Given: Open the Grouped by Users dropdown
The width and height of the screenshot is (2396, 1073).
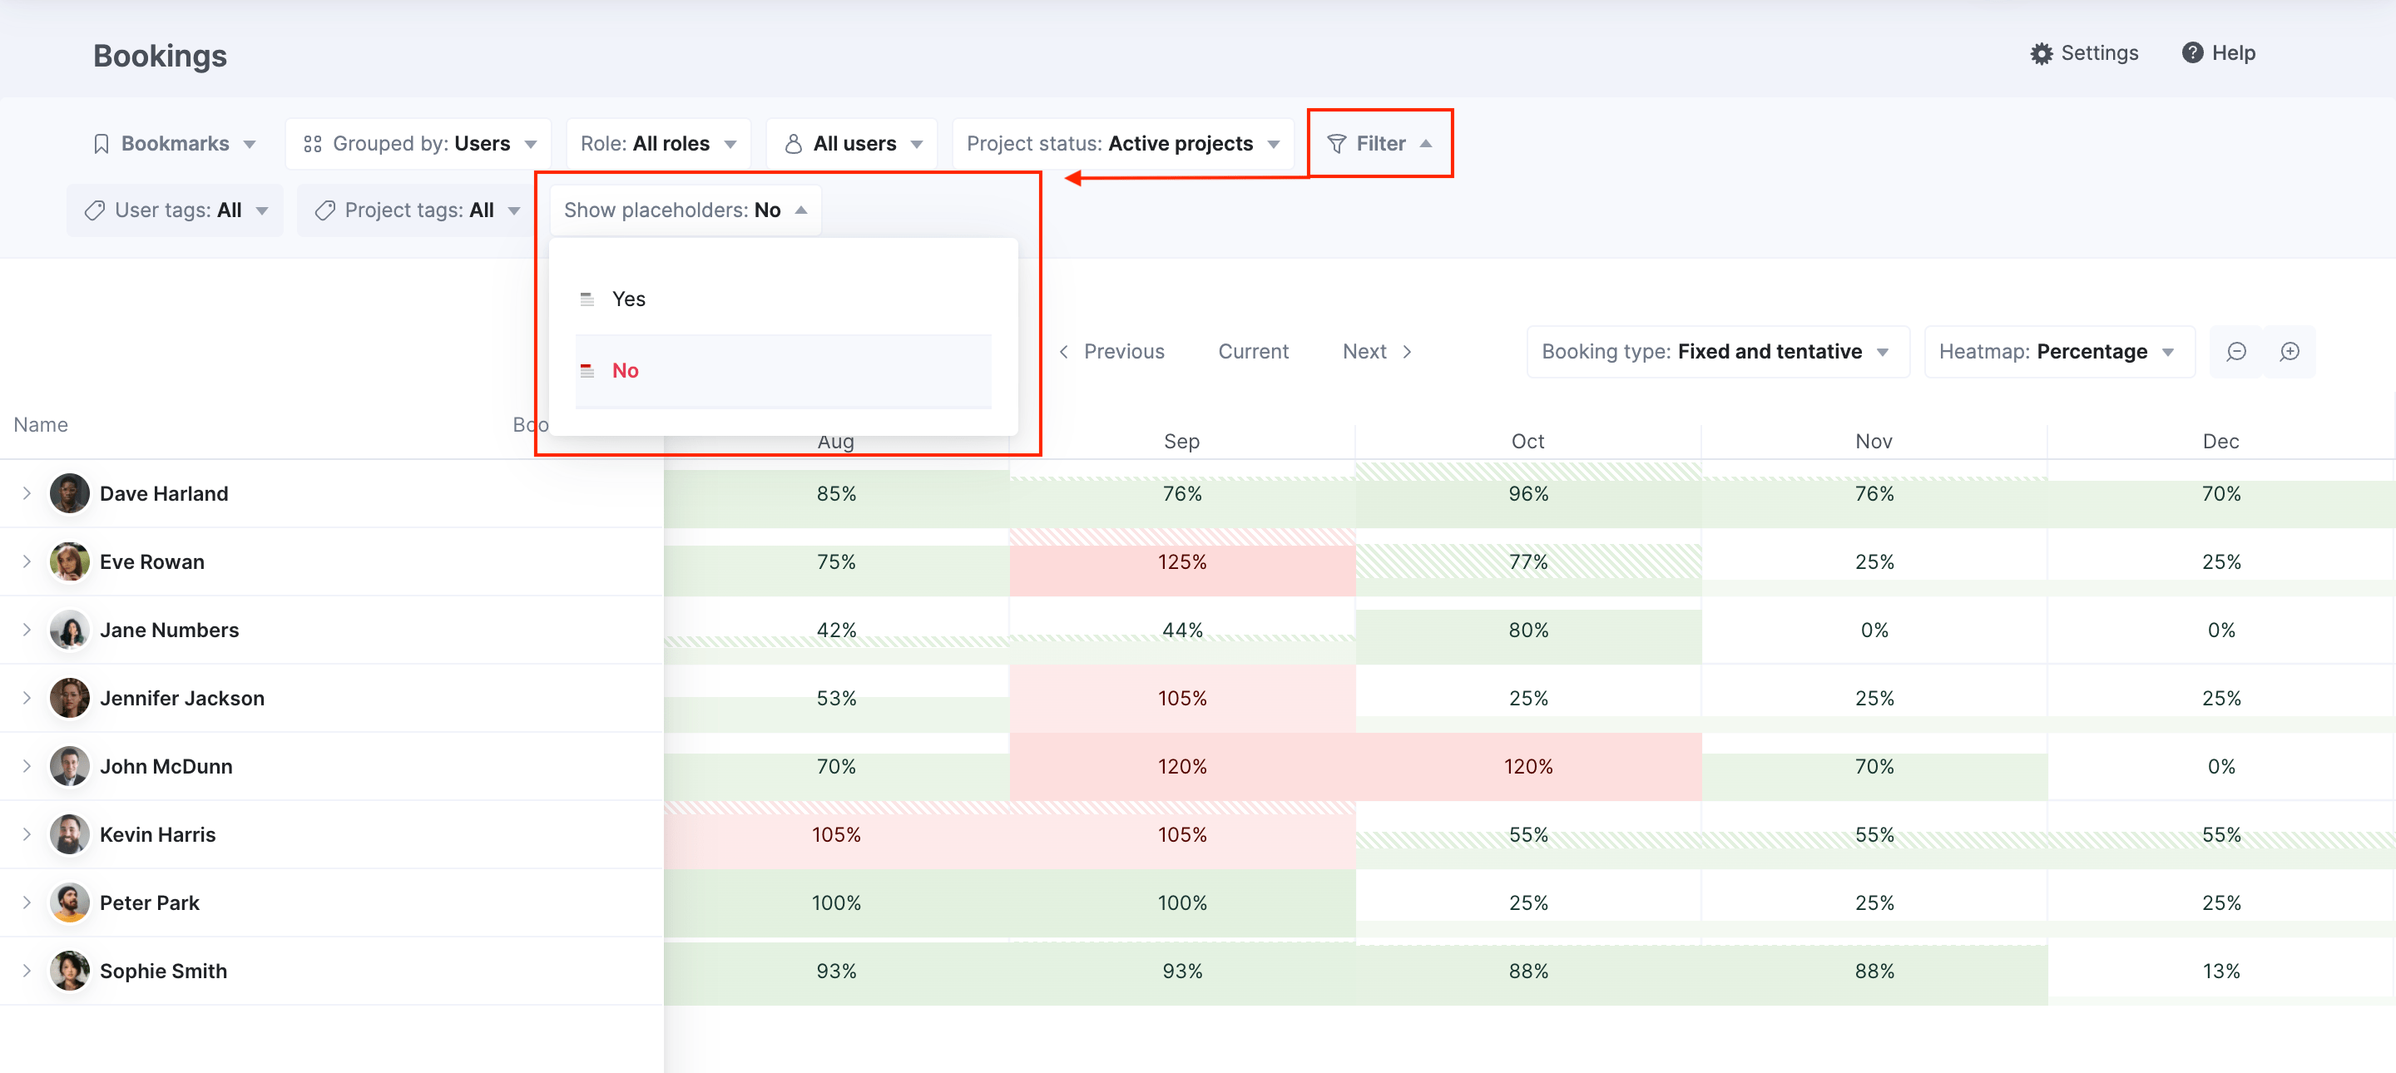Looking at the screenshot, I should pyautogui.click(x=418, y=144).
